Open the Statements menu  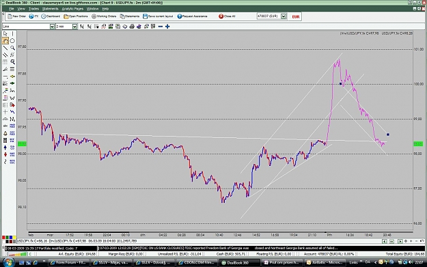(x=51, y=9)
